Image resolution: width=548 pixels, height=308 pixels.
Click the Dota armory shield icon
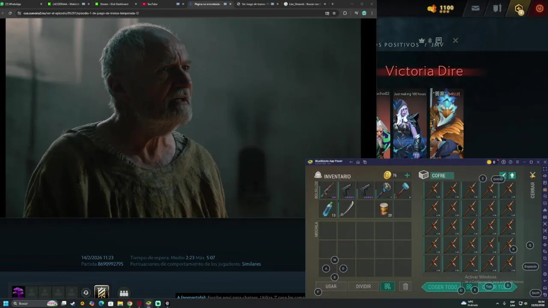coord(497,8)
